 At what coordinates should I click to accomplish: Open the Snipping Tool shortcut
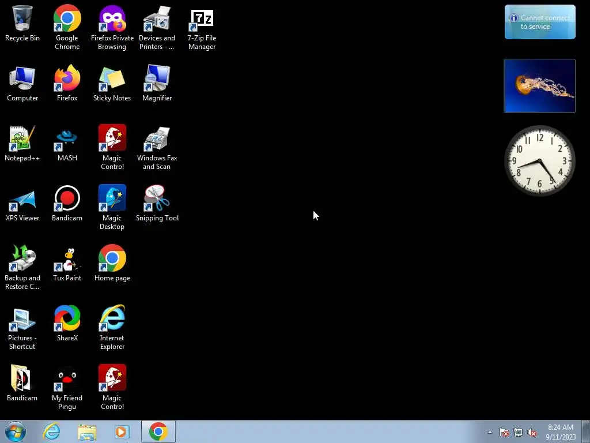[x=157, y=204]
